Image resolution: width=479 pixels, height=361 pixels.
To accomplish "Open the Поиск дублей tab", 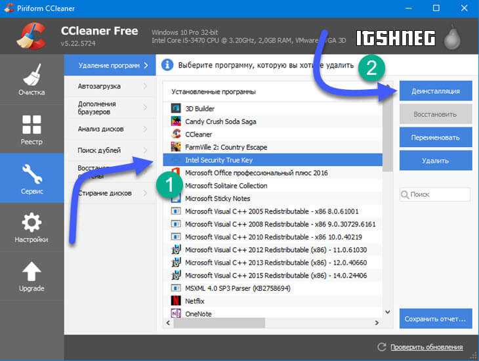I will (110, 150).
